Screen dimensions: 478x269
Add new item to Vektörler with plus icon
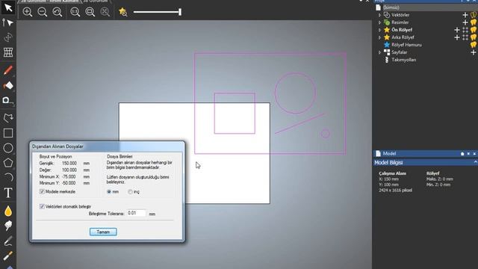point(465,15)
